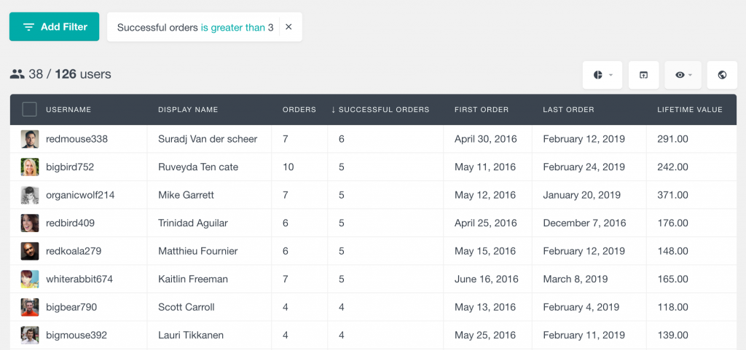
Task: Open the eye column visibility dropdown
Action: click(683, 75)
